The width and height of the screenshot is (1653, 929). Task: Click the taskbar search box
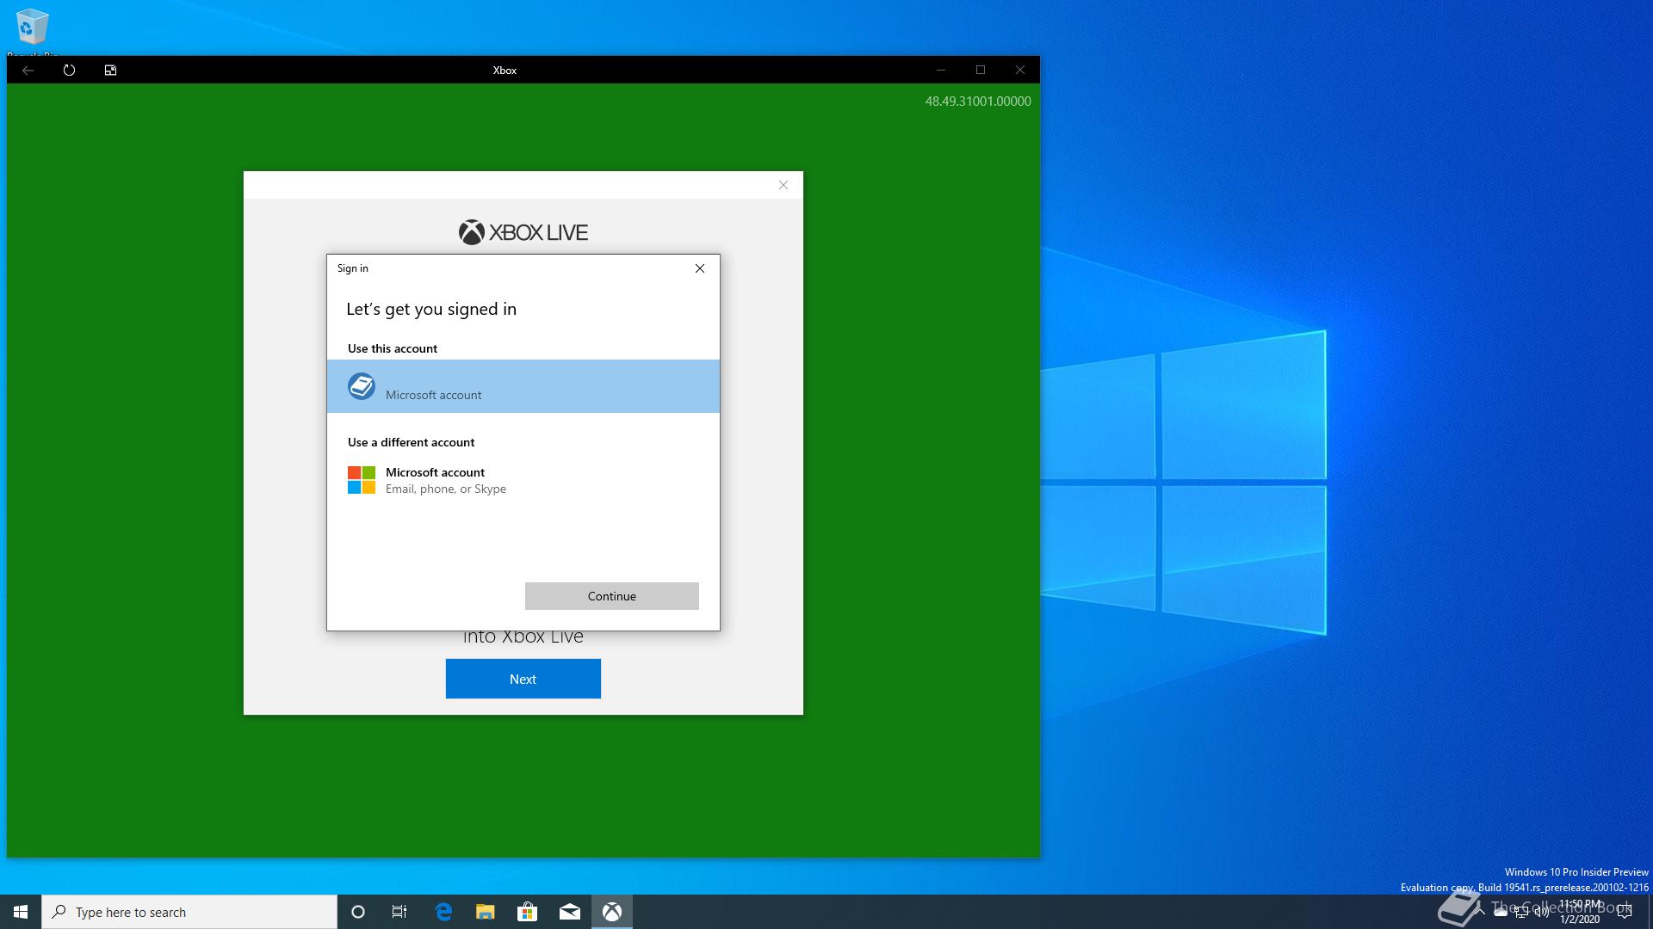point(189,912)
